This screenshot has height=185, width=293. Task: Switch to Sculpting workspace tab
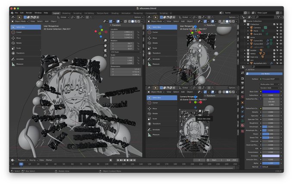78,13
